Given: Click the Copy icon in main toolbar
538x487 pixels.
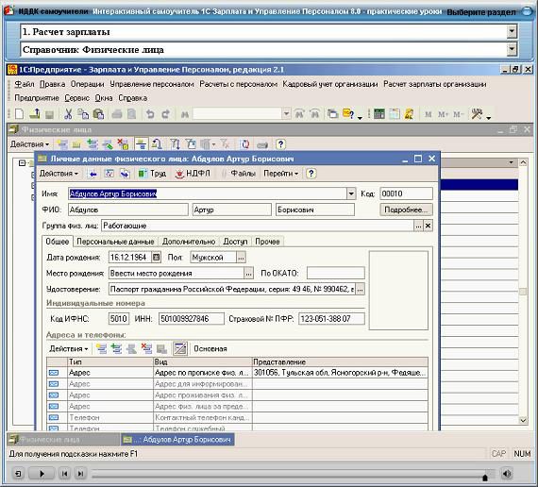Looking at the screenshot, I should point(83,113).
